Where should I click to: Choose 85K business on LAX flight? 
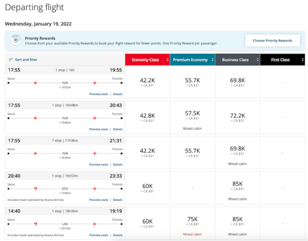[x=238, y=223]
